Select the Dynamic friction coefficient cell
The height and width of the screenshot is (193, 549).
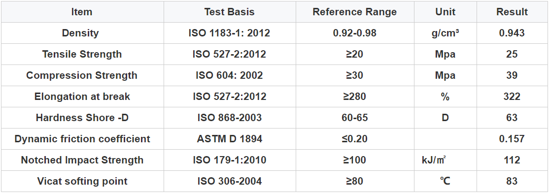82,139
